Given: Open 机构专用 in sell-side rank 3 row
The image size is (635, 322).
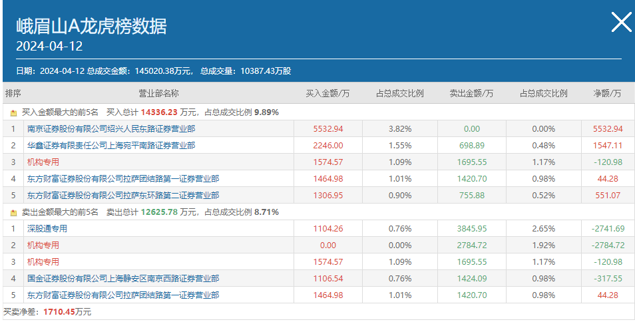Looking at the screenshot, I should tap(43, 261).
